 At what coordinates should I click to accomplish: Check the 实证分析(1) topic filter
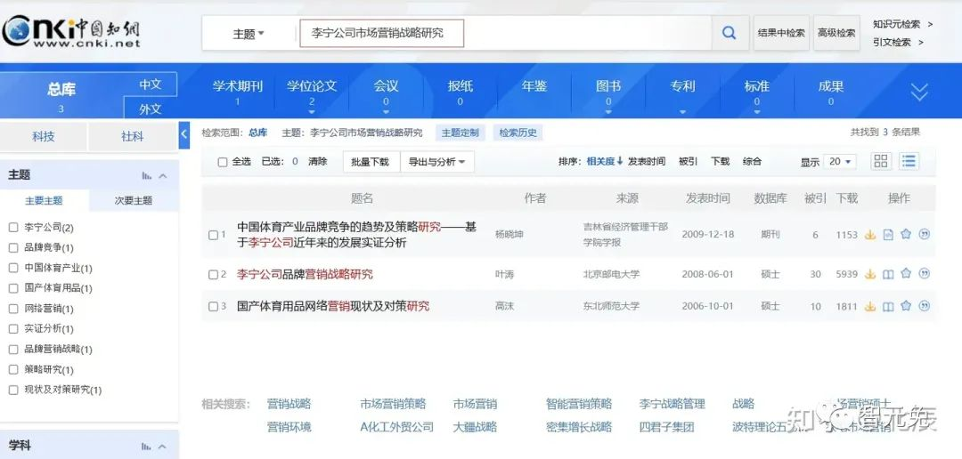[x=13, y=328]
